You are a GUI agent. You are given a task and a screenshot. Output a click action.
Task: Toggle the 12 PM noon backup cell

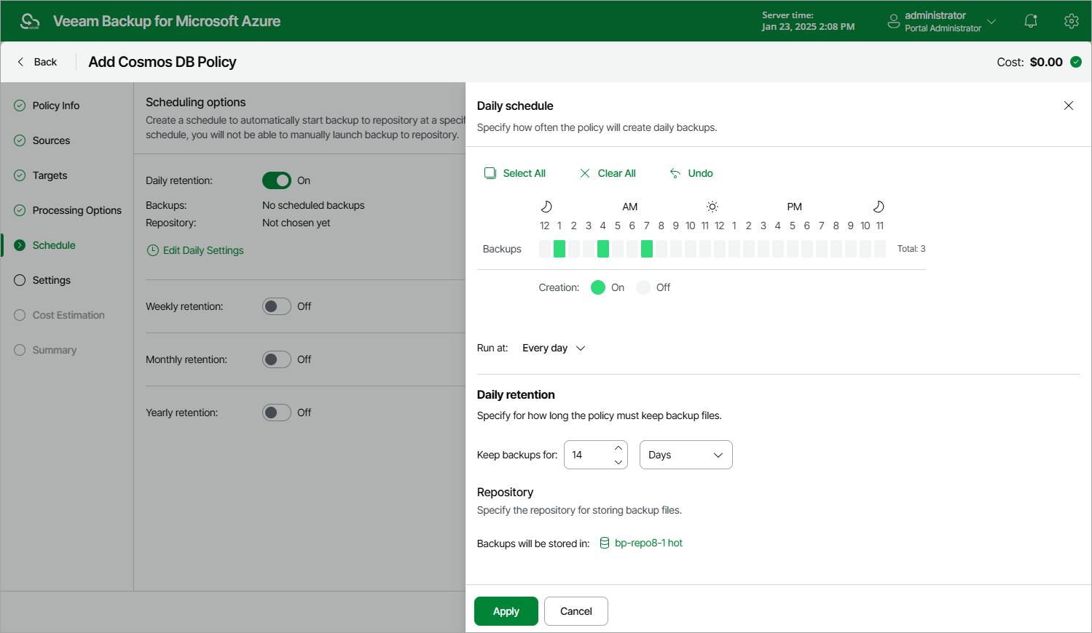pyautogui.click(x=720, y=249)
